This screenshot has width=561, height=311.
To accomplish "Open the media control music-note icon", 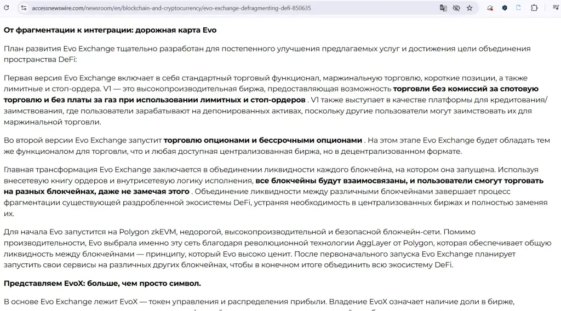I will coord(556,8).
